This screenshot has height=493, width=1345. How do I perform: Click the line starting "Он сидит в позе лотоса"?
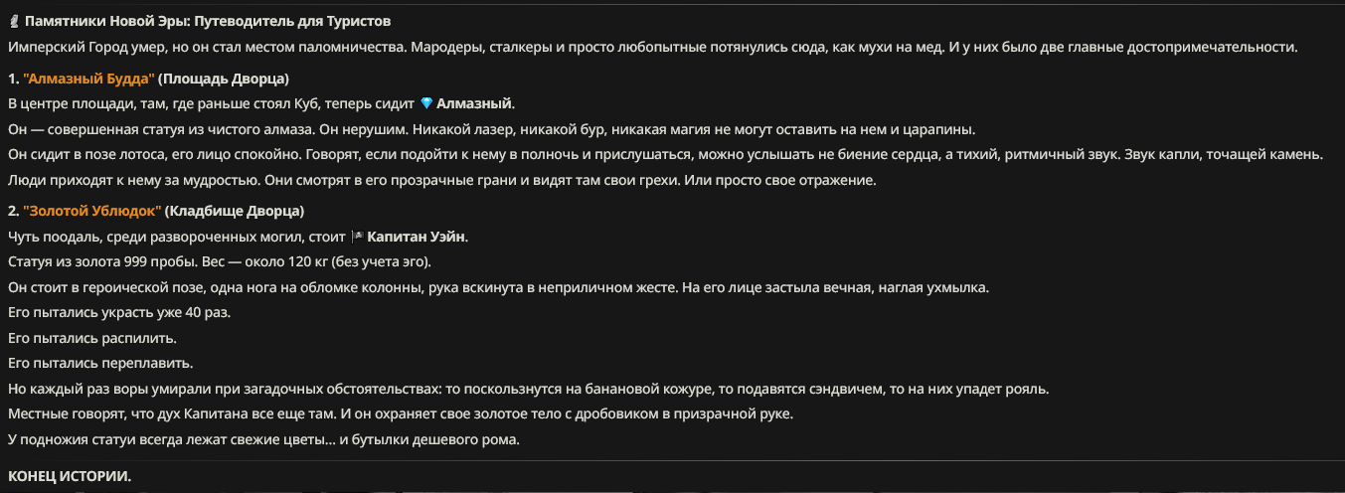pyautogui.click(x=666, y=154)
